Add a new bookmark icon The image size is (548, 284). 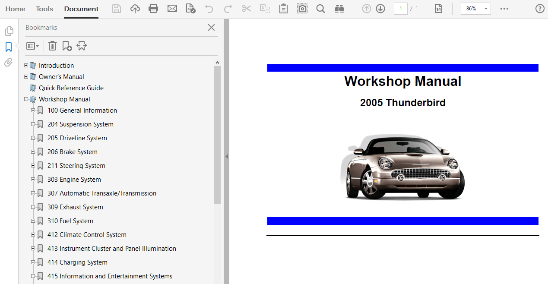coord(67,46)
